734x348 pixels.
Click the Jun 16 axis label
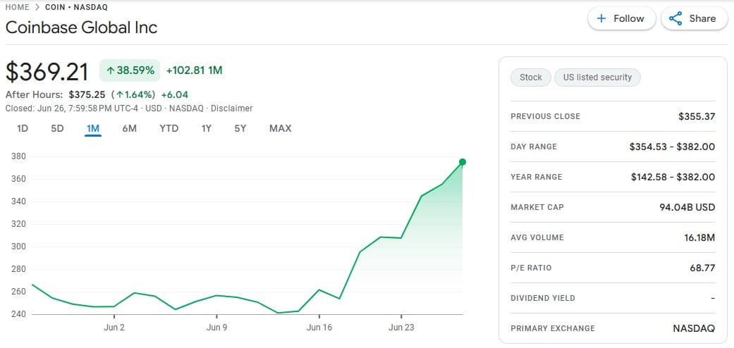tap(319, 328)
